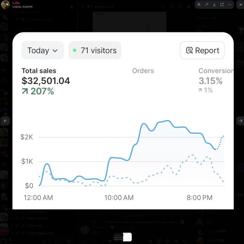Go to previous image with left arrow

[5, 121]
